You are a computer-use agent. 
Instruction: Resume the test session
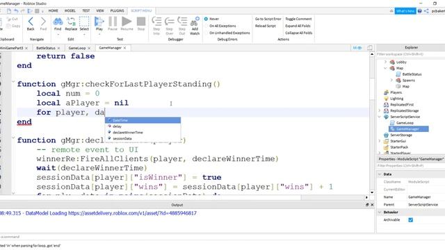tap(127, 24)
